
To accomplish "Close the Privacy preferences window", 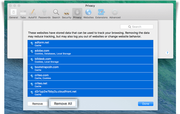I will (10, 6).
